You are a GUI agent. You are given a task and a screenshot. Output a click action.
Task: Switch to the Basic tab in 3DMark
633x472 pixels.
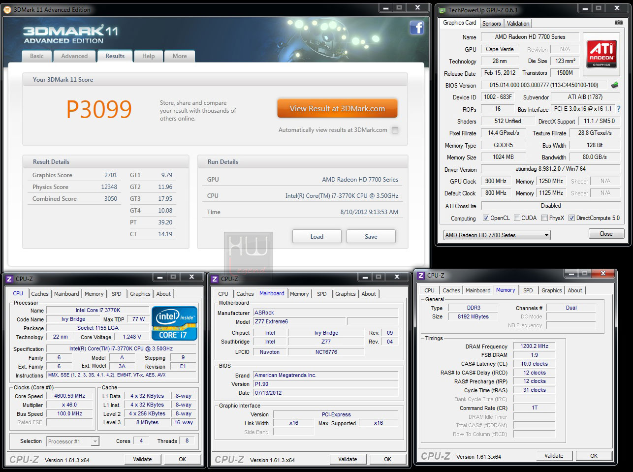coord(37,56)
